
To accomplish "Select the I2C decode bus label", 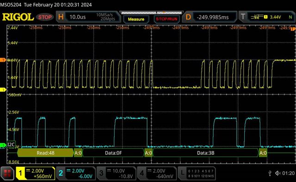I will (11, 144).
